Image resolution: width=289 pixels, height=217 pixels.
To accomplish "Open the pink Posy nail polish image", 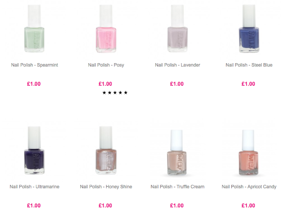I will click(x=106, y=28).
